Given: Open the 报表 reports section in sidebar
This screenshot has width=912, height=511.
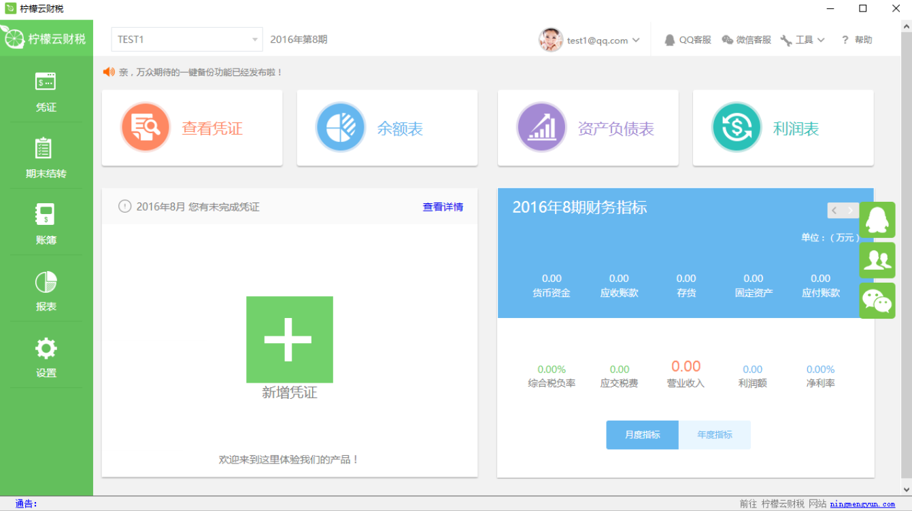Looking at the screenshot, I should click(x=45, y=290).
